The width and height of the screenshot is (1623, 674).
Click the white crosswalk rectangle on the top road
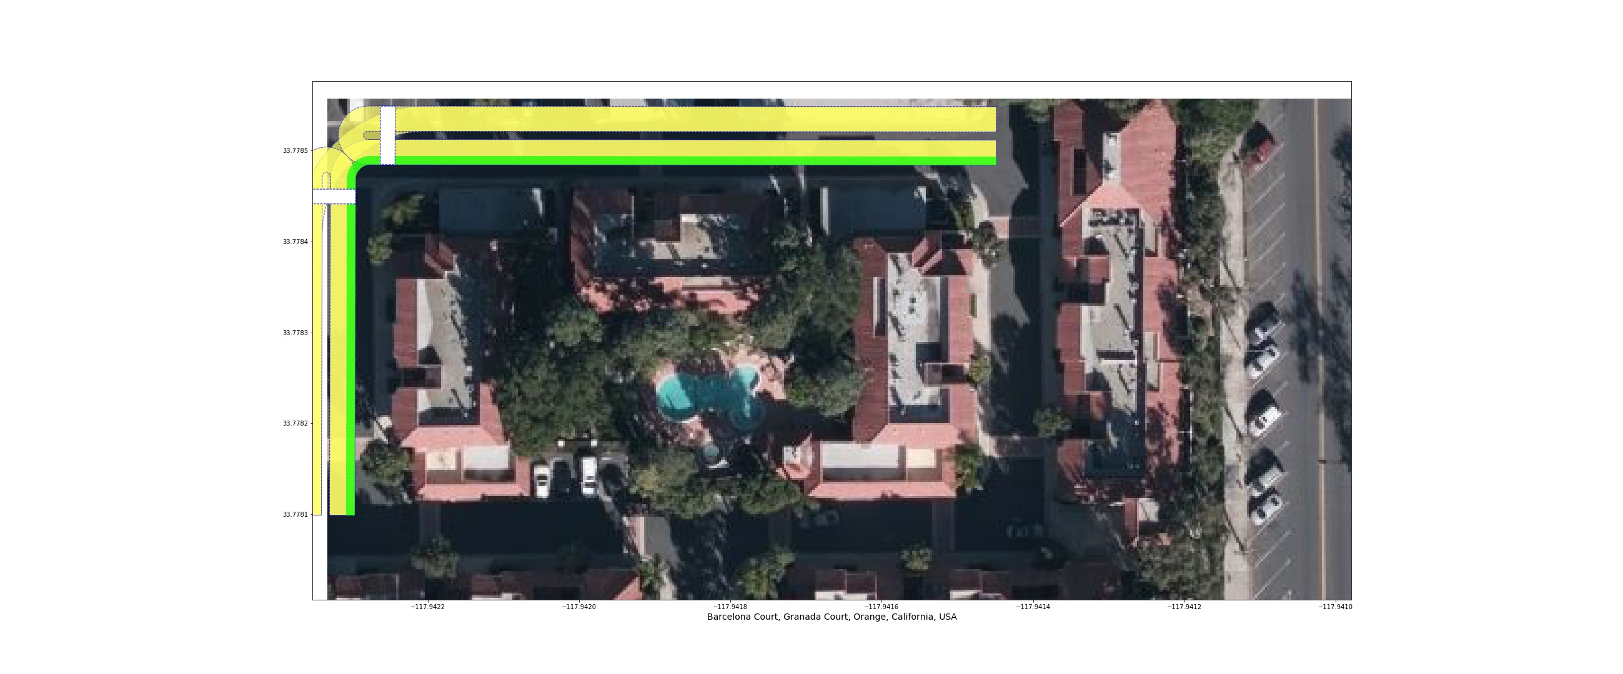(387, 135)
